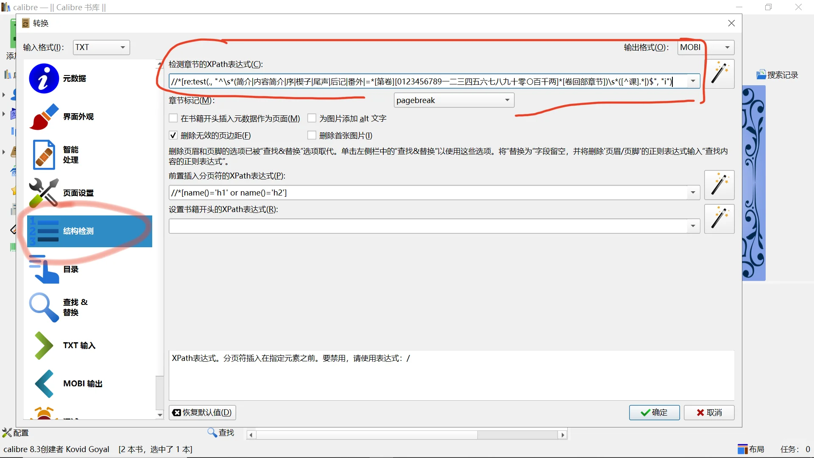This screenshot has height=458, width=814.
Task: Click right arrow of bottom horizontal scrollbar
Action: point(563,435)
